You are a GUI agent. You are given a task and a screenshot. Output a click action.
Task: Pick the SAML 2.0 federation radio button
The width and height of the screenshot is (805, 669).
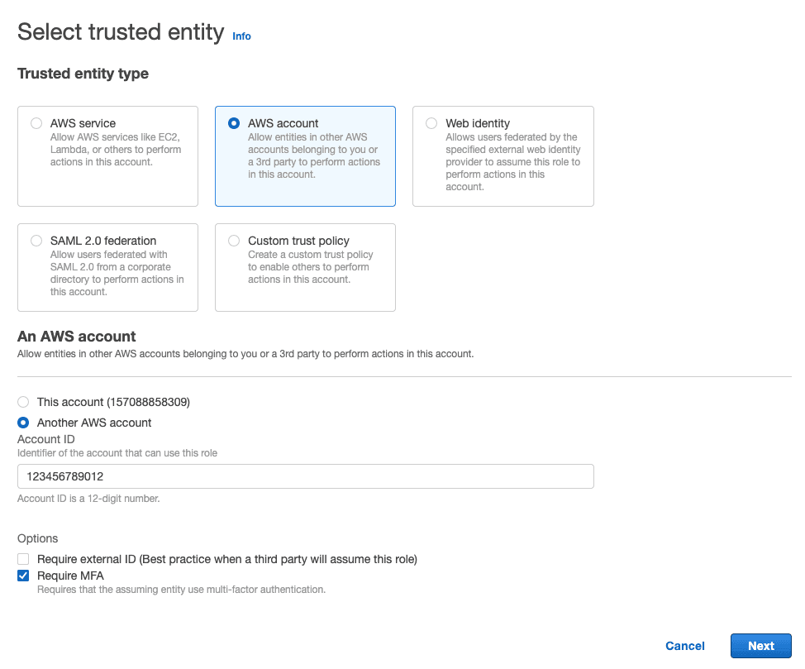pos(36,241)
